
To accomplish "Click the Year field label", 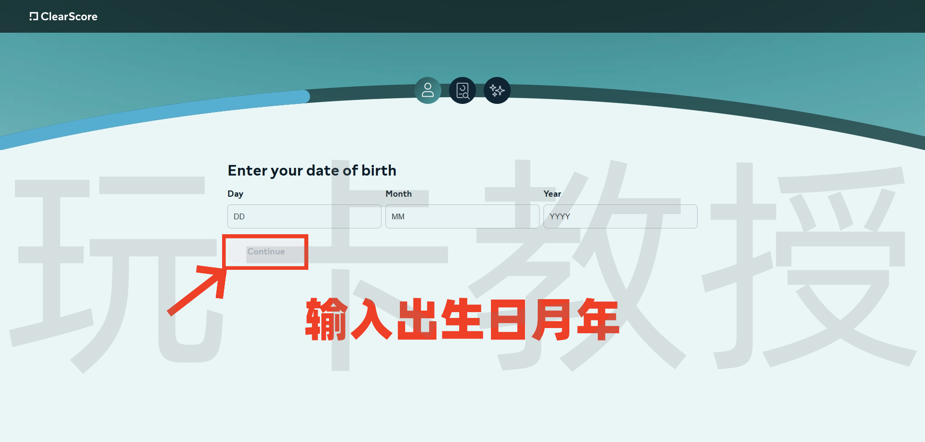I will 552,194.
